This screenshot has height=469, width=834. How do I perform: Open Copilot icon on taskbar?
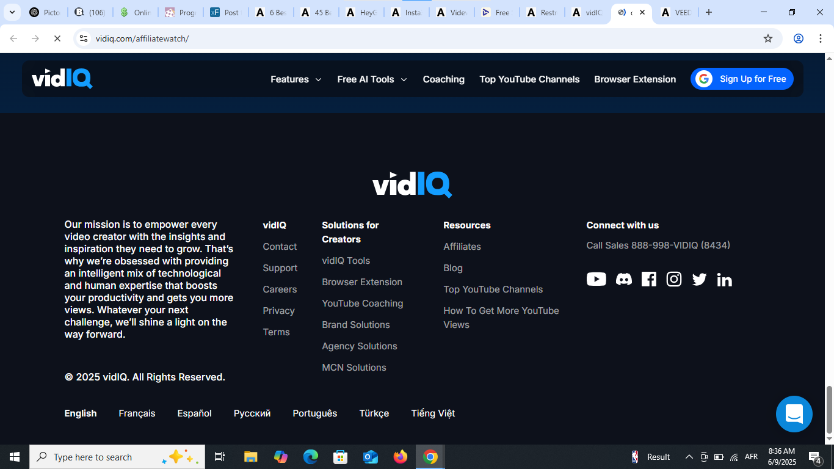(x=281, y=457)
